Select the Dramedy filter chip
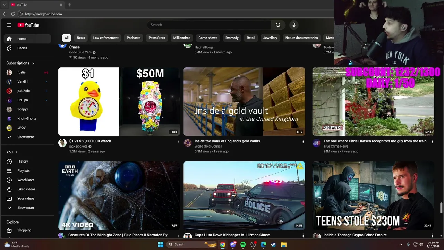This screenshot has width=444, height=250. pos(232,38)
